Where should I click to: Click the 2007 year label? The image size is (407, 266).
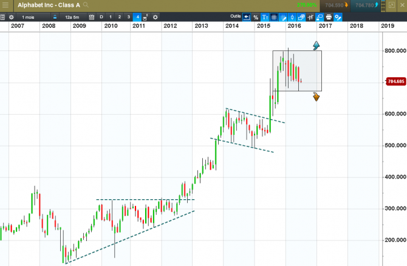18,26
